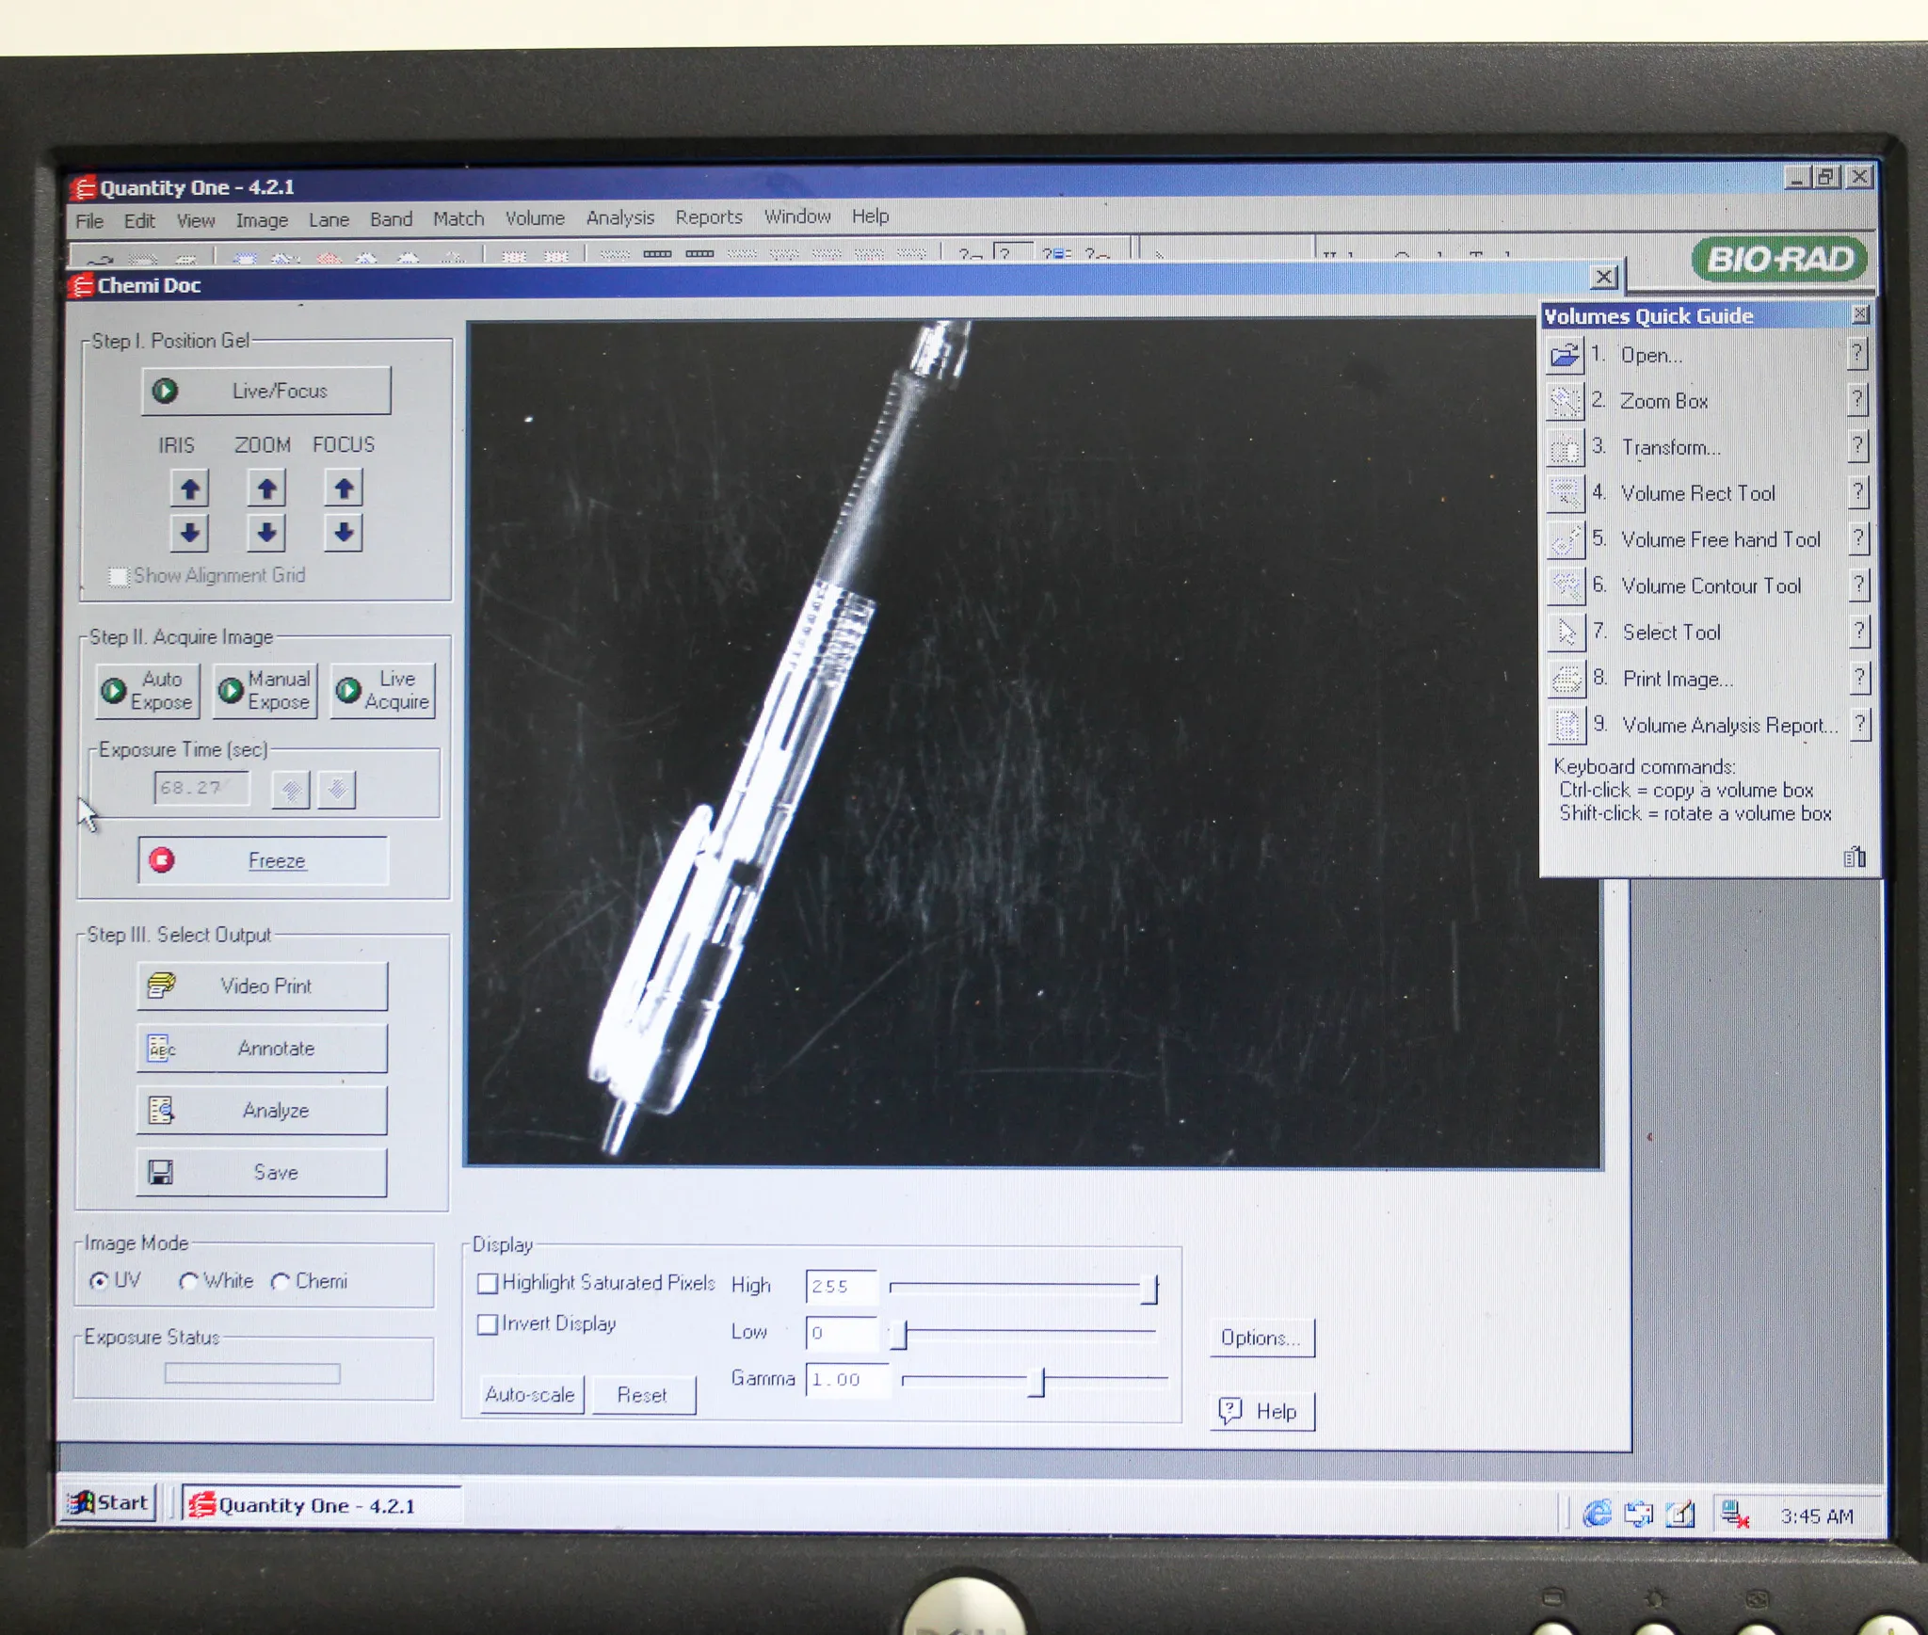Click the Help button in Chemi Doc
Viewport: 1928px width, 1635px height.
tap(1261, 1411)
